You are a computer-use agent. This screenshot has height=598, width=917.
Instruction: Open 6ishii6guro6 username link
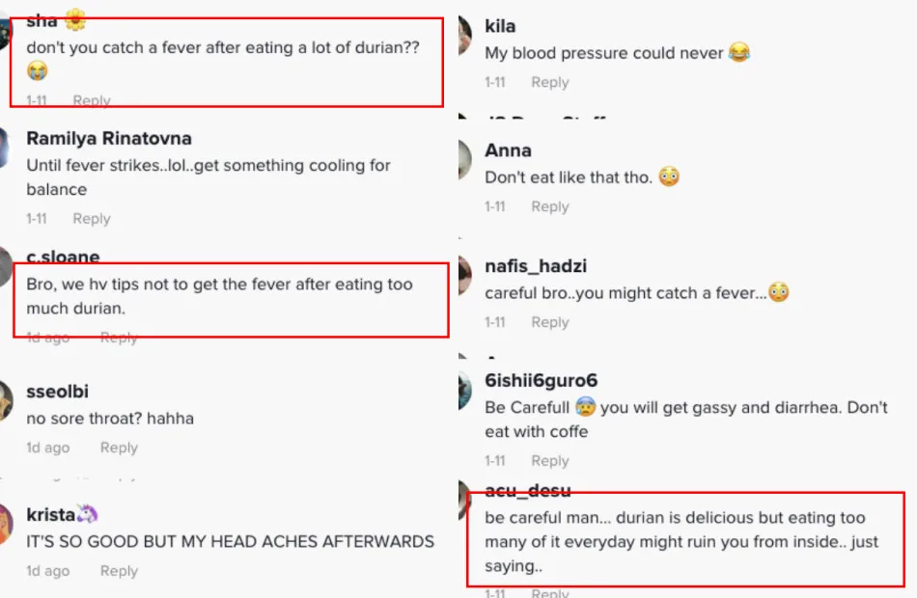[541, 381]
